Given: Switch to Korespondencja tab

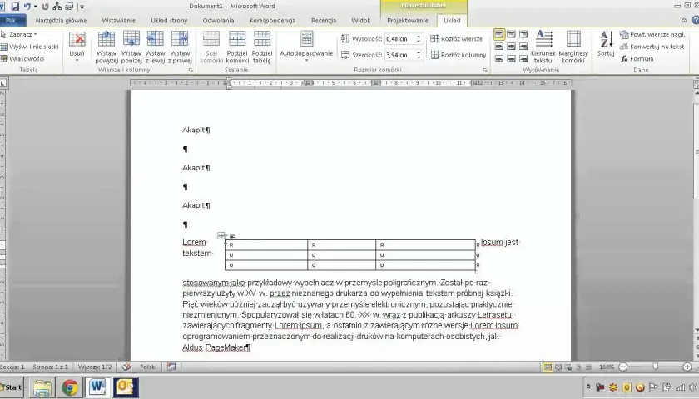Looking at the screenshot, I should [x=272, y=21].
